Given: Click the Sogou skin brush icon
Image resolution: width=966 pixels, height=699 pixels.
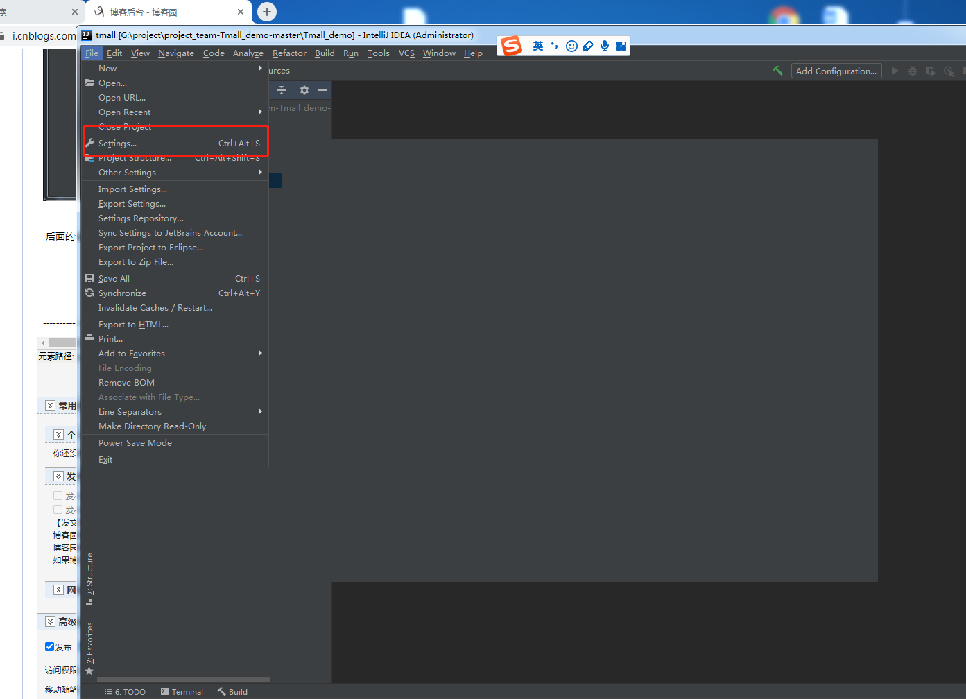Looking at the screenshot, I should point(588,46).
